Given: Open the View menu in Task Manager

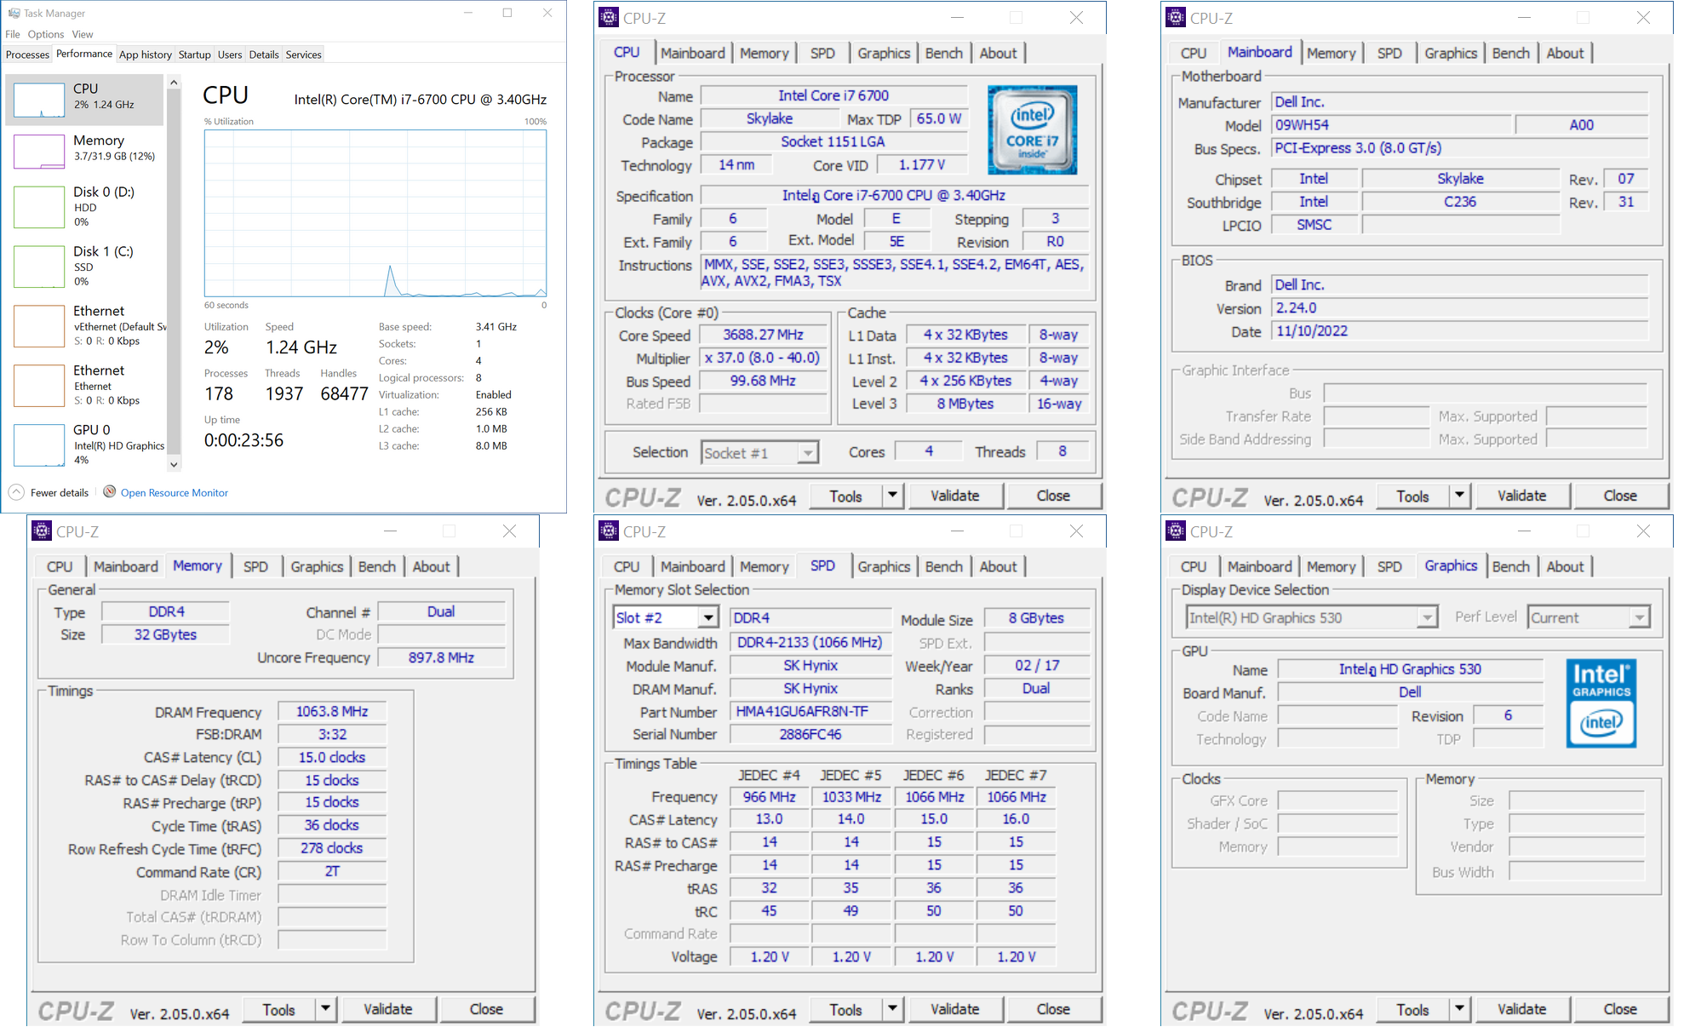Looking at the screenshot, I should tap(83, 34).
